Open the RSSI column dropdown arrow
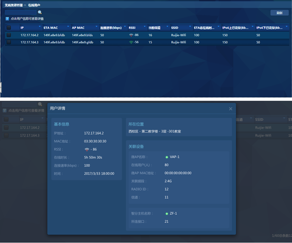 click(144, 26)
